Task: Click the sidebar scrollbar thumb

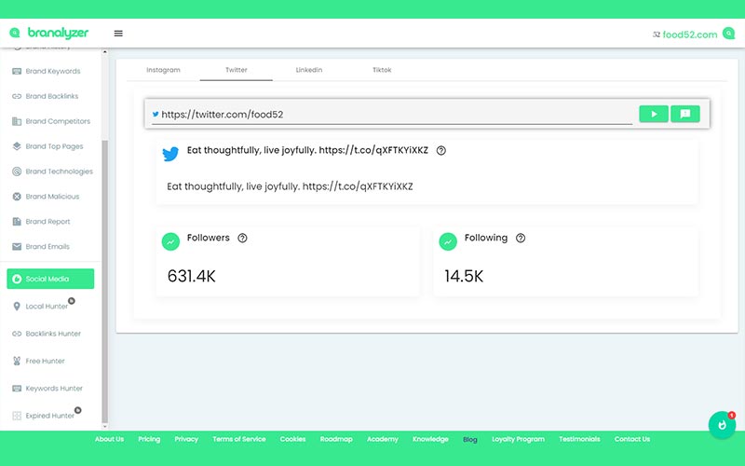Action: click(104, 281)
